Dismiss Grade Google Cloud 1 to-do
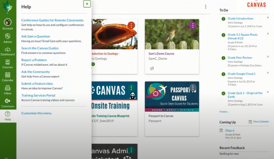Viewport: 274px width, 159px height. [268, 73]
